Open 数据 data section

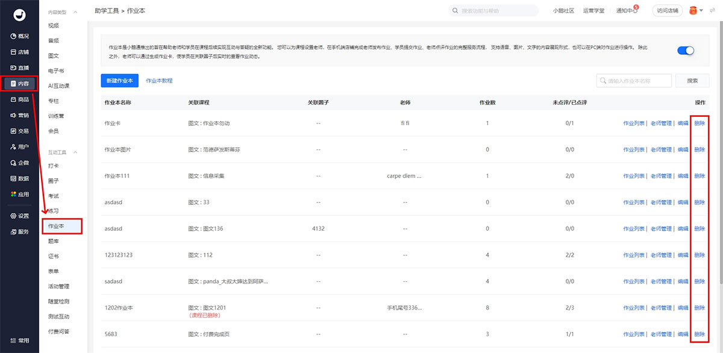pyautogui.click(x=19, y=178)
